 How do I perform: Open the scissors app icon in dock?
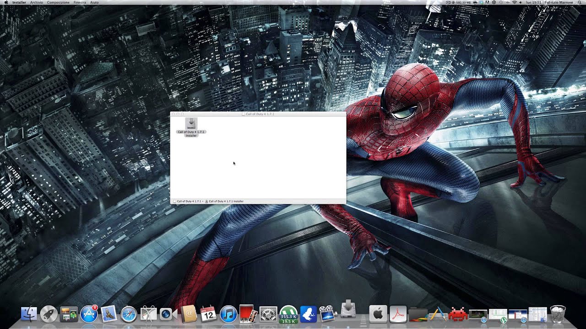point(149,314)
